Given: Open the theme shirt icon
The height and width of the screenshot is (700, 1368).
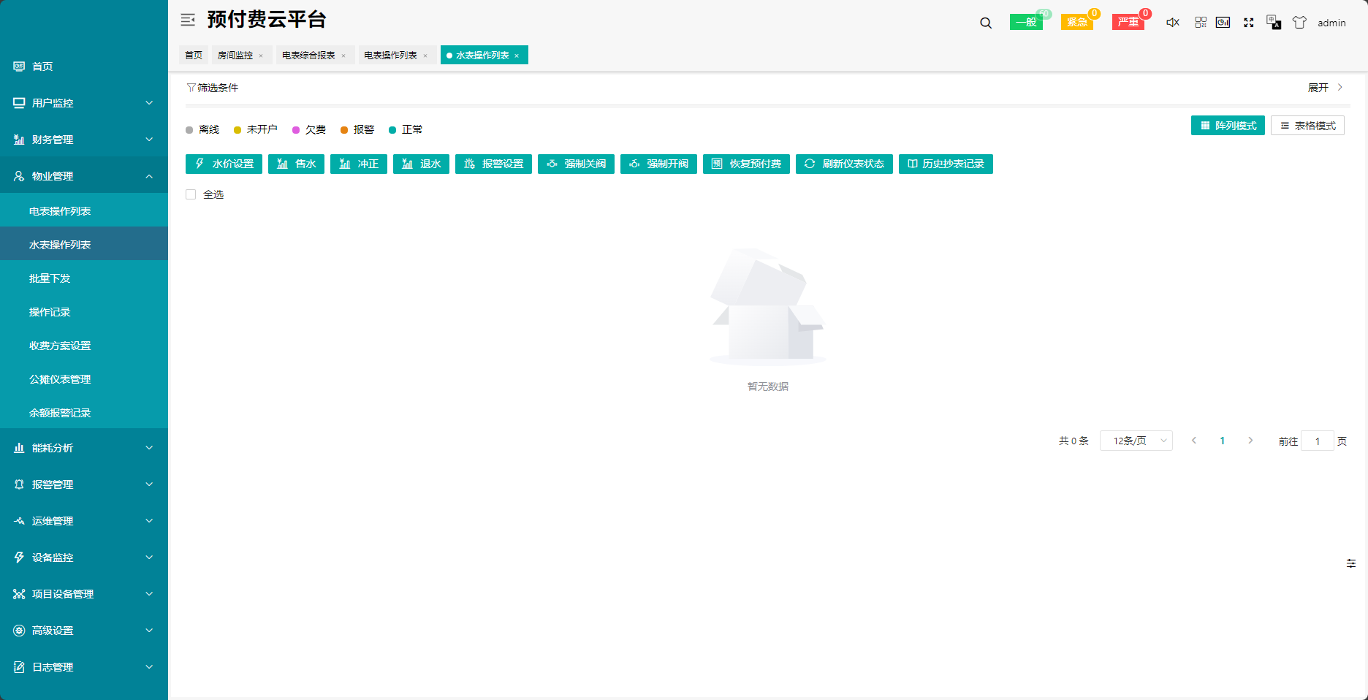Looking at the screenshot, I should click(1299, 23).
